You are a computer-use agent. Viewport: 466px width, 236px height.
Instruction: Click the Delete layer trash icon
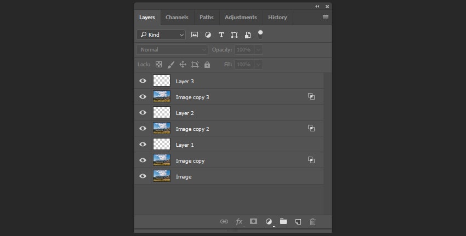click(x=313, y=222)
